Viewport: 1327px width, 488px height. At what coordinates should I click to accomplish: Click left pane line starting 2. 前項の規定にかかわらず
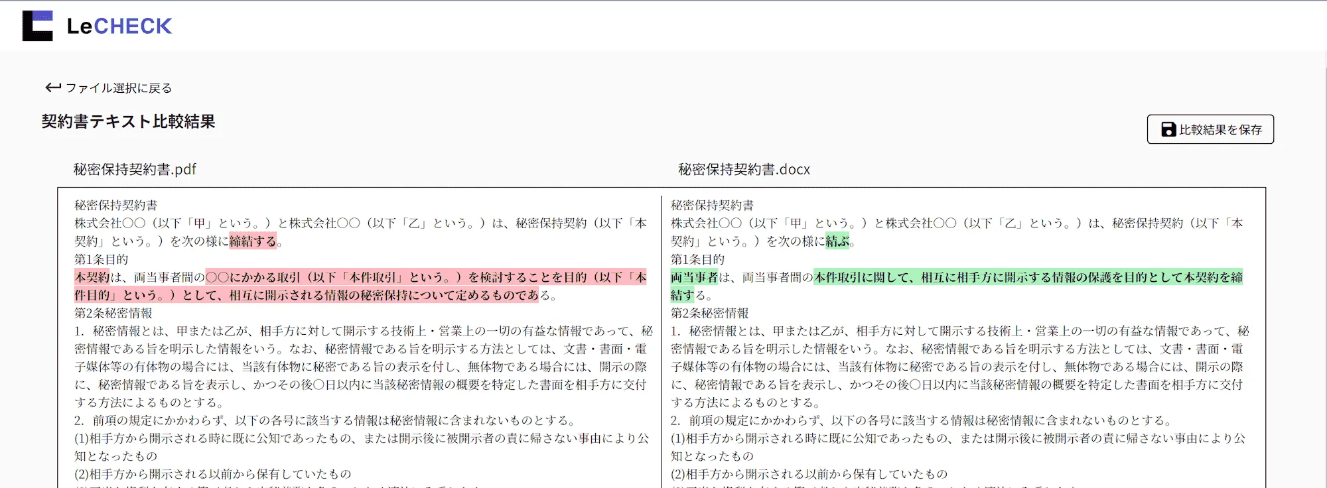pos(325,420)
